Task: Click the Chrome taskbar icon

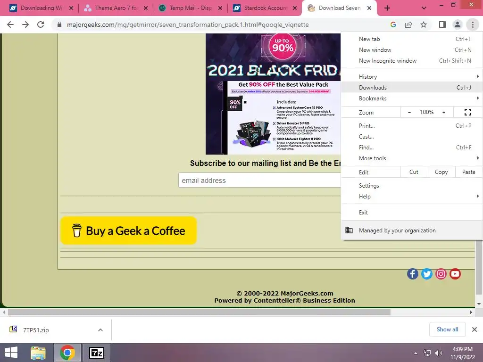Action: 67,353
